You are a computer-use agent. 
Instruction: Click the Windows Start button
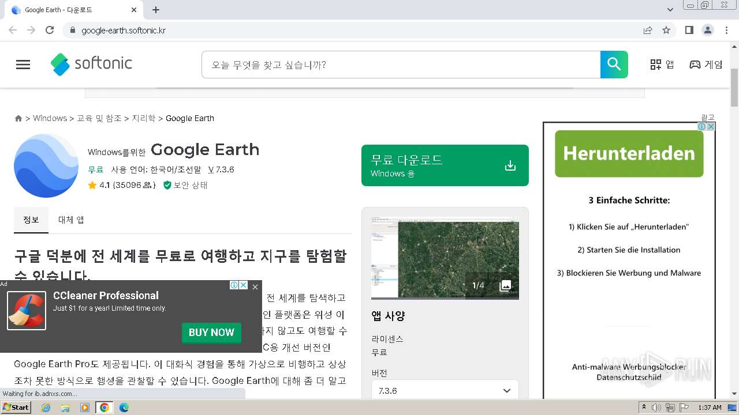point(16,408)
